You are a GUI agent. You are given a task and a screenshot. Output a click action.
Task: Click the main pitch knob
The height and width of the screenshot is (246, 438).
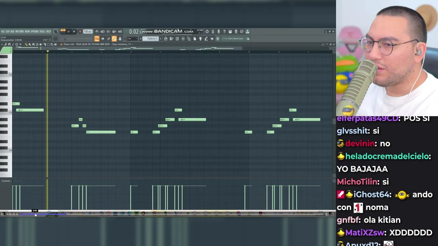(x=55, y=38)
